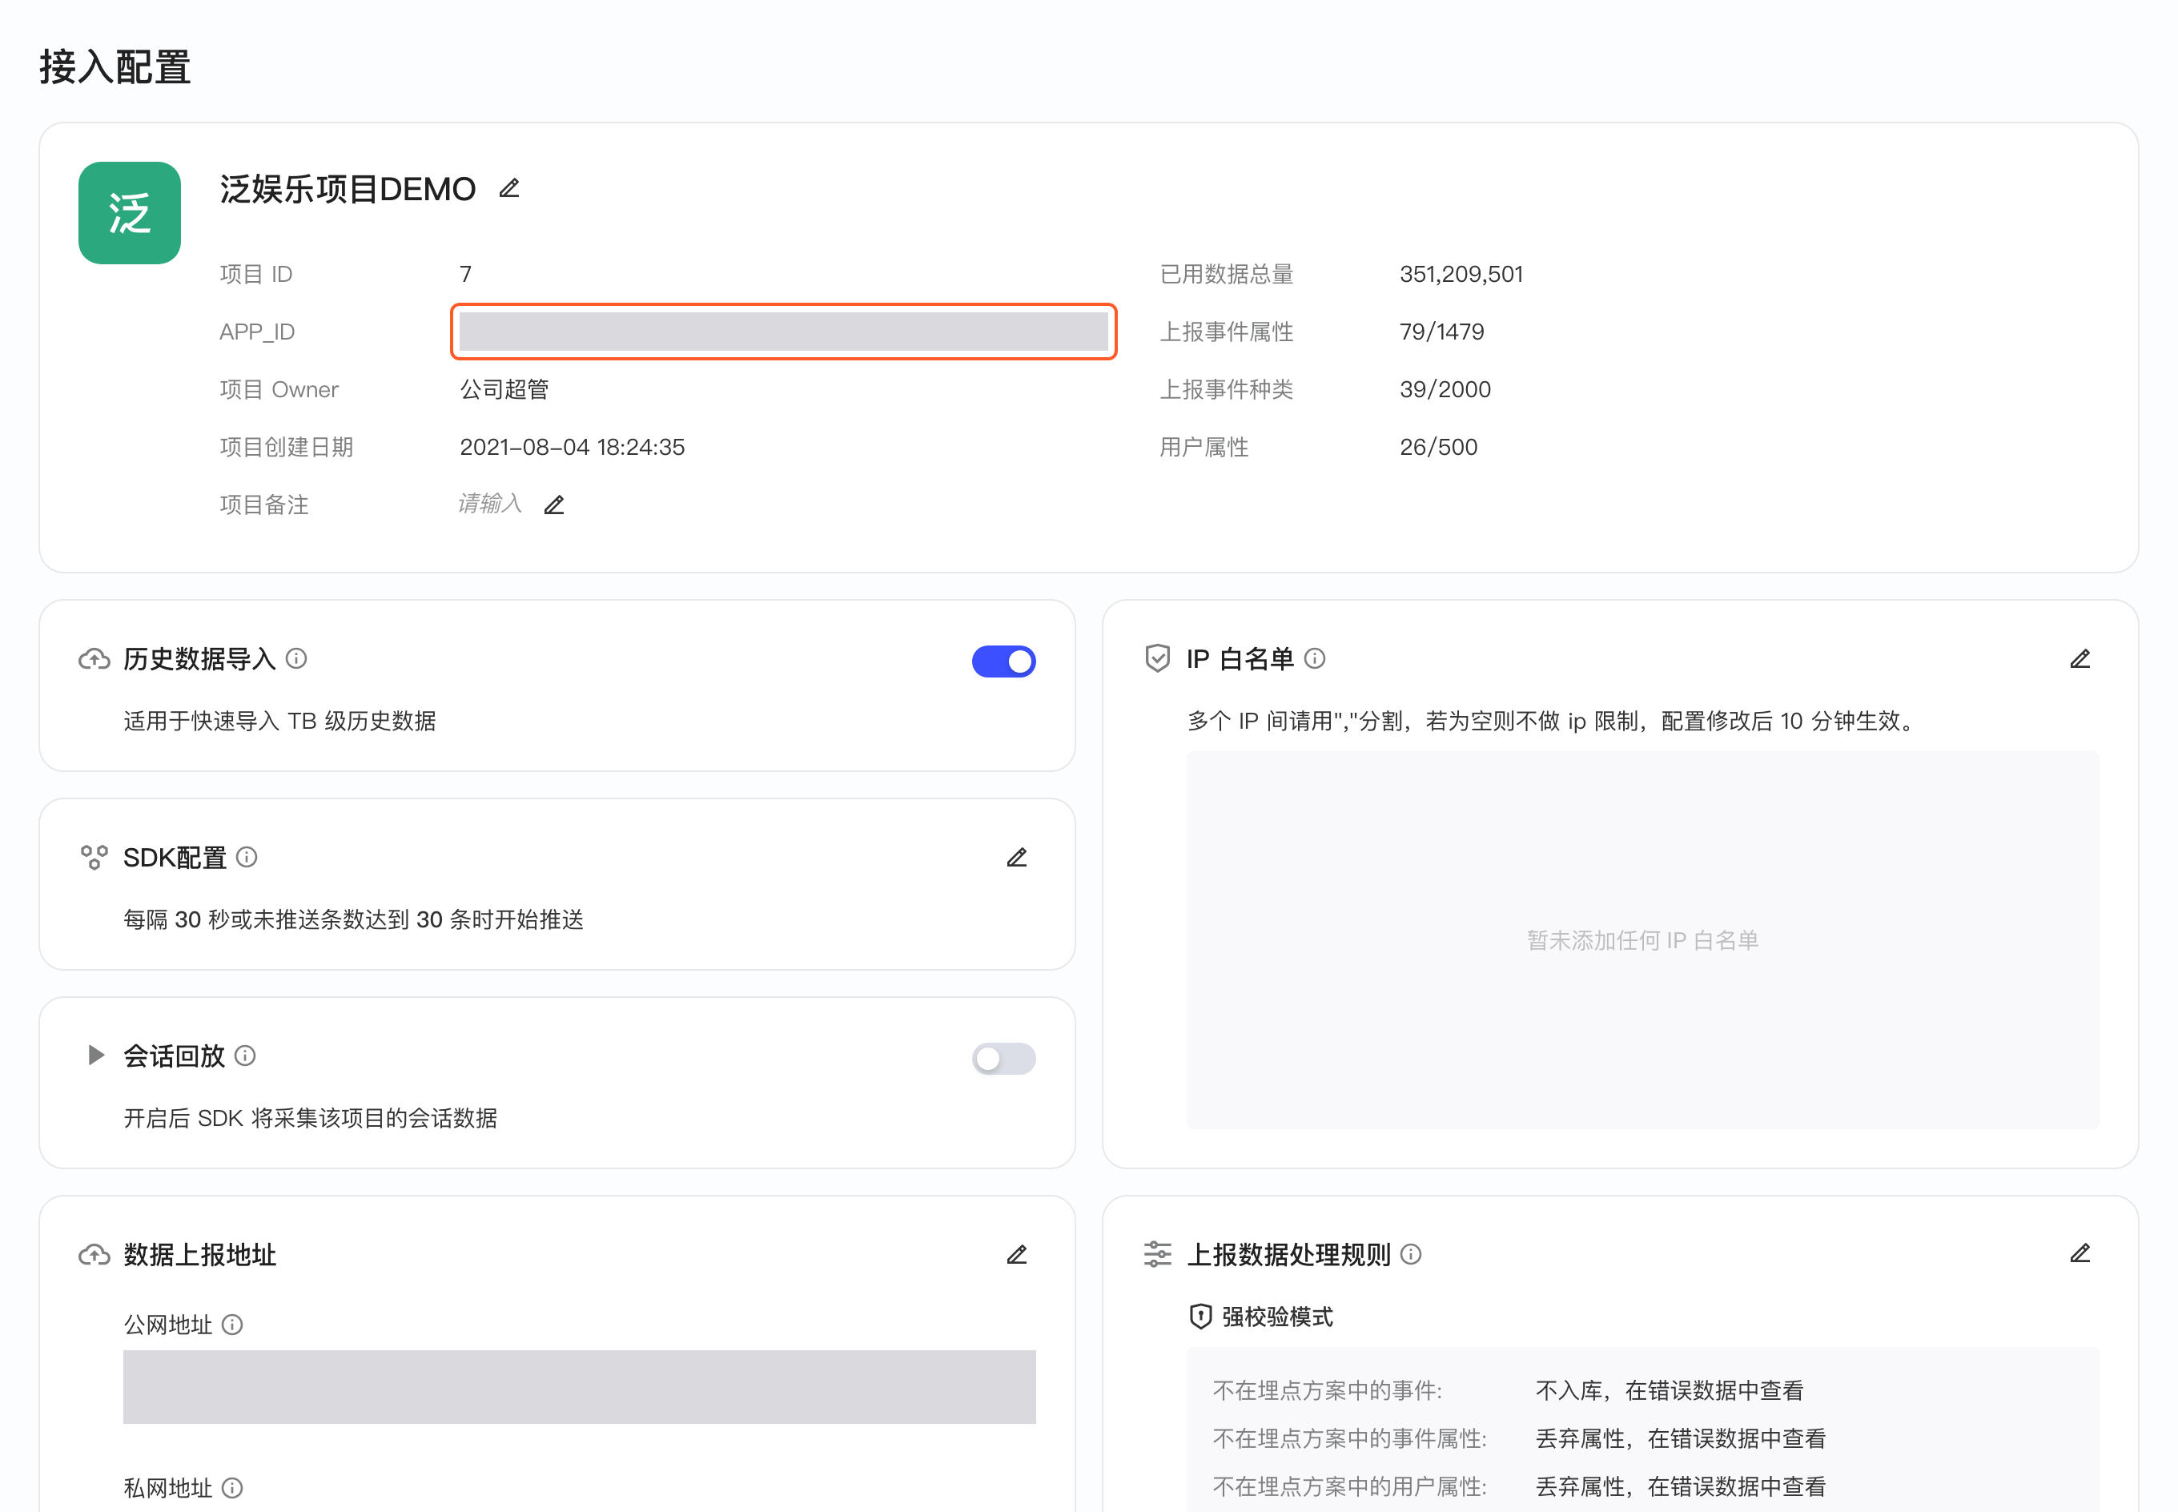This screenshot has width=2178, height=1512.
Task: Click the info icon beside IP 白名单
Action: pyautogui.click(x=1314, y=658)
